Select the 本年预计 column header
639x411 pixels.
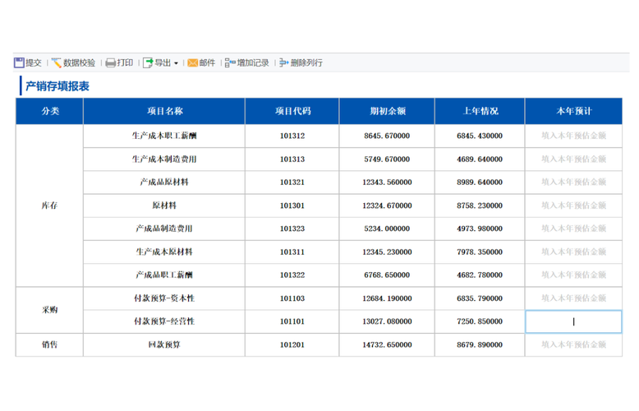click(574, 111)
